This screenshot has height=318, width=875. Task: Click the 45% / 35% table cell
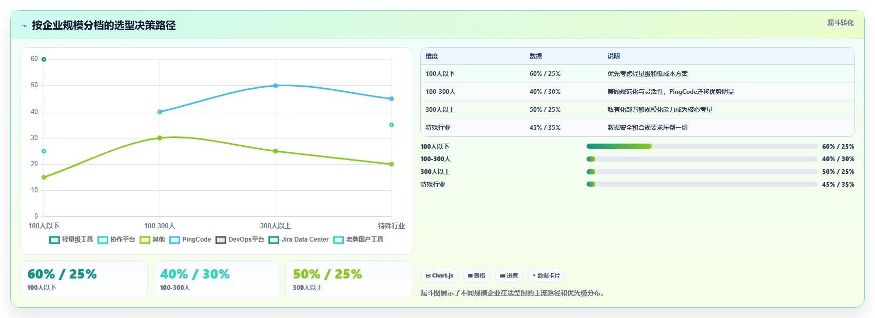point(545,128)
